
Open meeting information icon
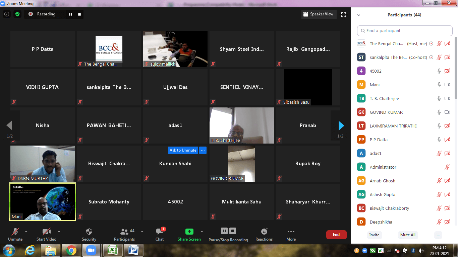[x=7, y=14]
